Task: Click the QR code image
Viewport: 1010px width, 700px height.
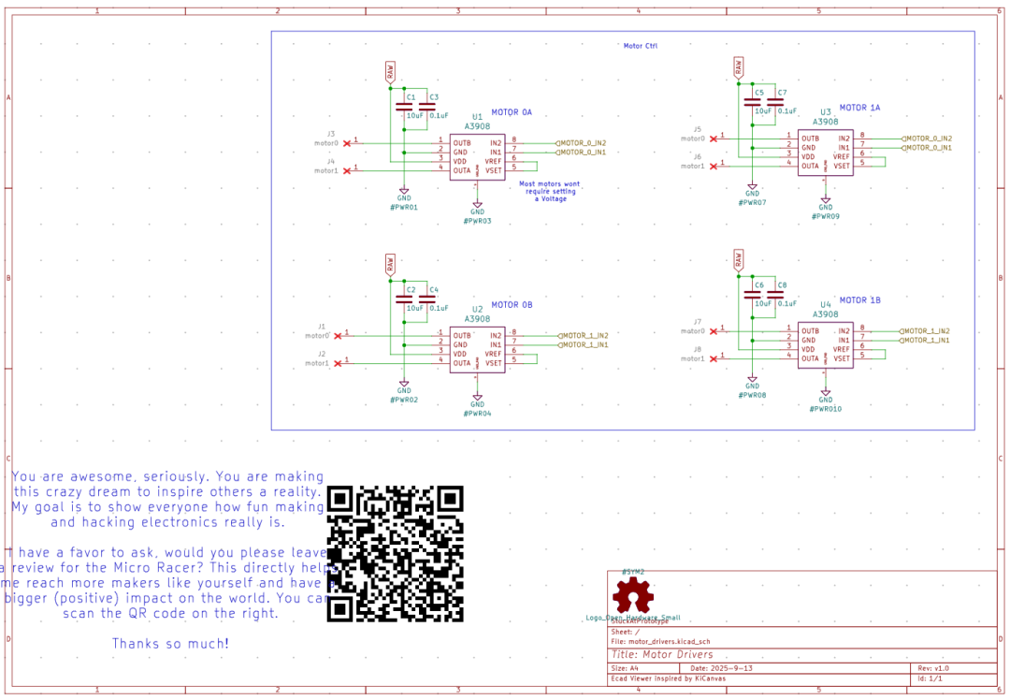Action: pyautogui.click(x=396, y=554)
